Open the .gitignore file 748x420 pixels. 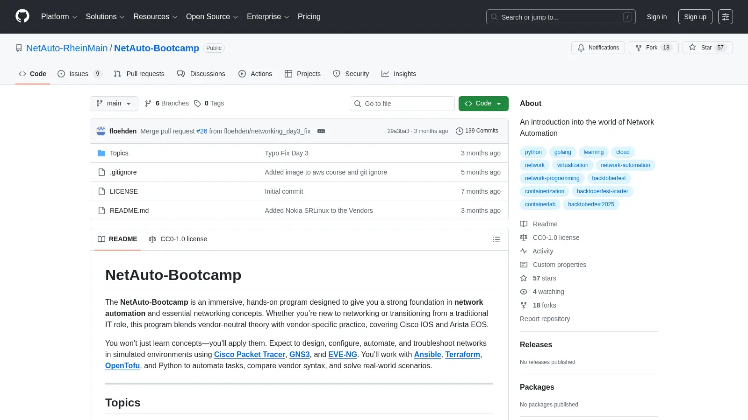(x=123, y=172)
